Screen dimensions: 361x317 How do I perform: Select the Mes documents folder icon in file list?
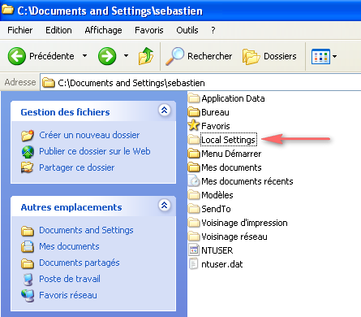194,167
